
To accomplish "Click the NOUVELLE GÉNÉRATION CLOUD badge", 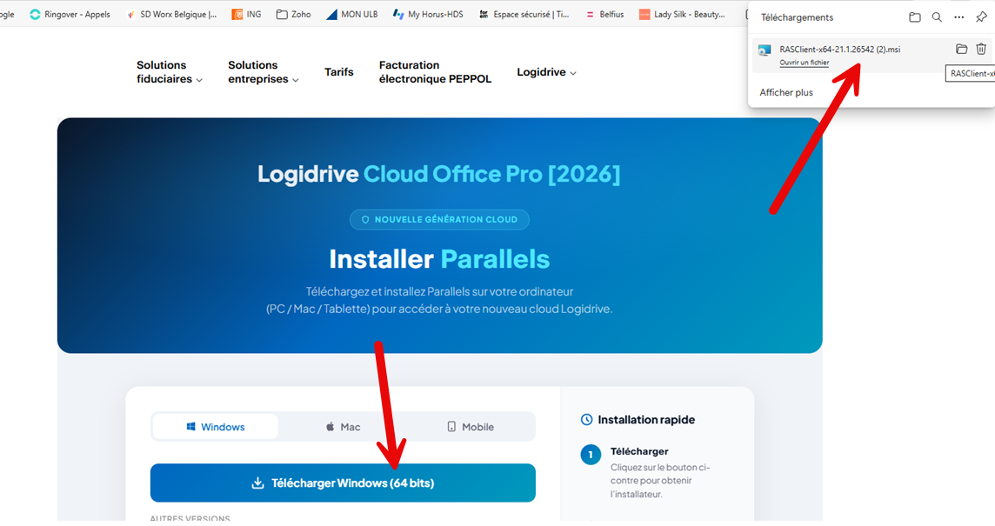I will pyautogui.click(x=439, y=220).
